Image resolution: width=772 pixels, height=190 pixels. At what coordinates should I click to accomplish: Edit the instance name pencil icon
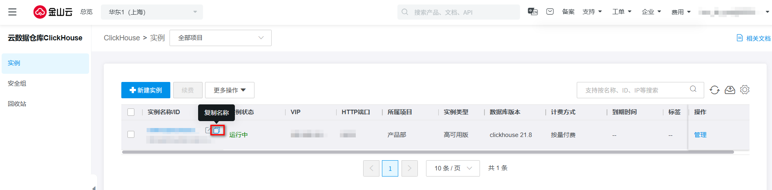(x=208, y=130)
